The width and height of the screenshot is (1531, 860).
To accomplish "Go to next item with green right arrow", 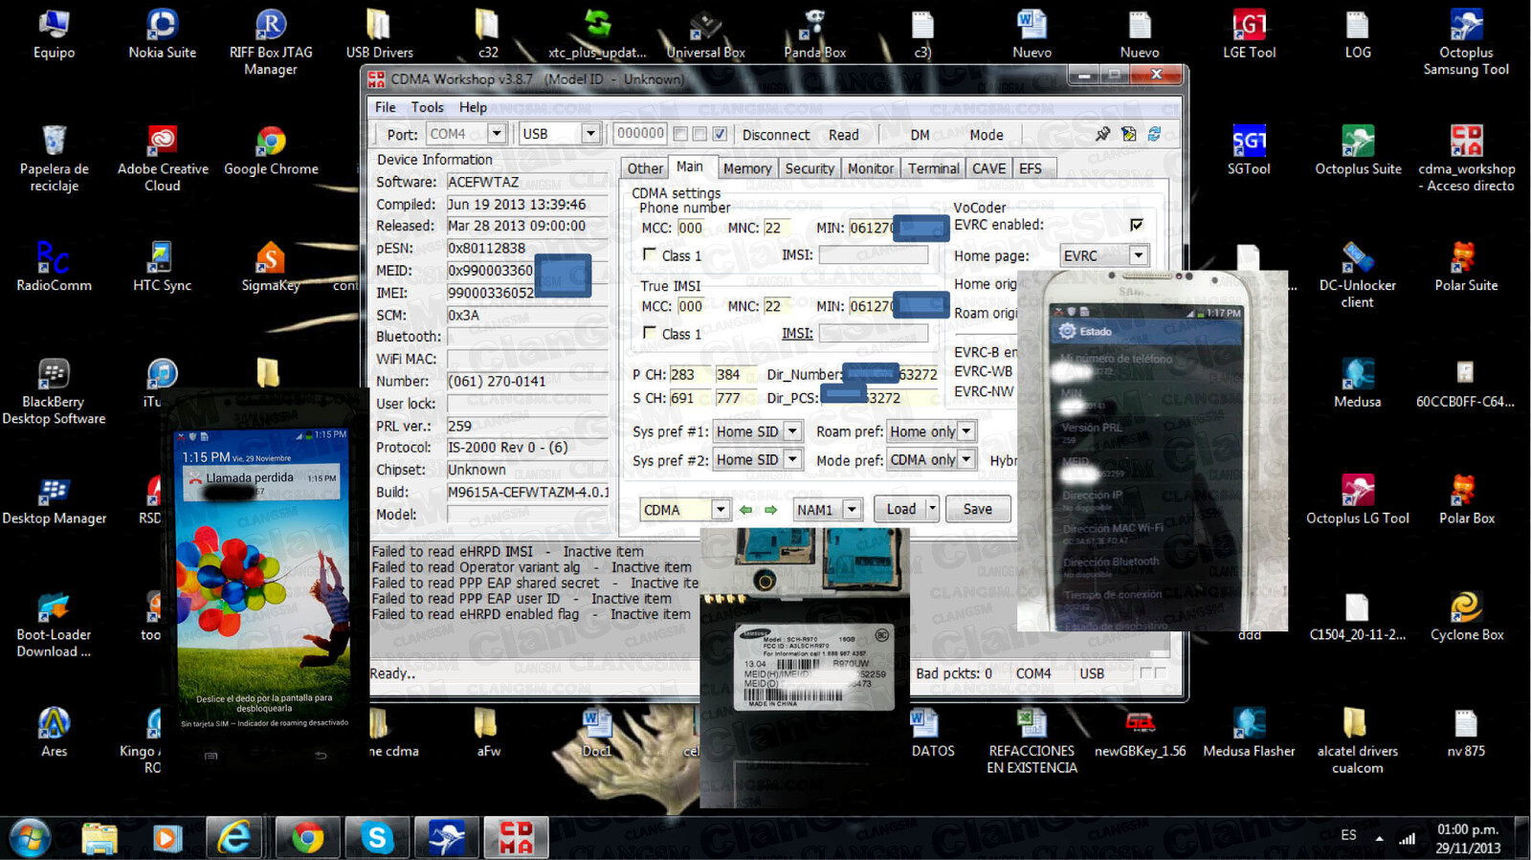I will [x=770, y=510].
